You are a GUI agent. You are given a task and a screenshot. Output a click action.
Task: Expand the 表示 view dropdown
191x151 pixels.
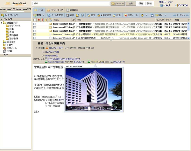(x=168, y=15)
